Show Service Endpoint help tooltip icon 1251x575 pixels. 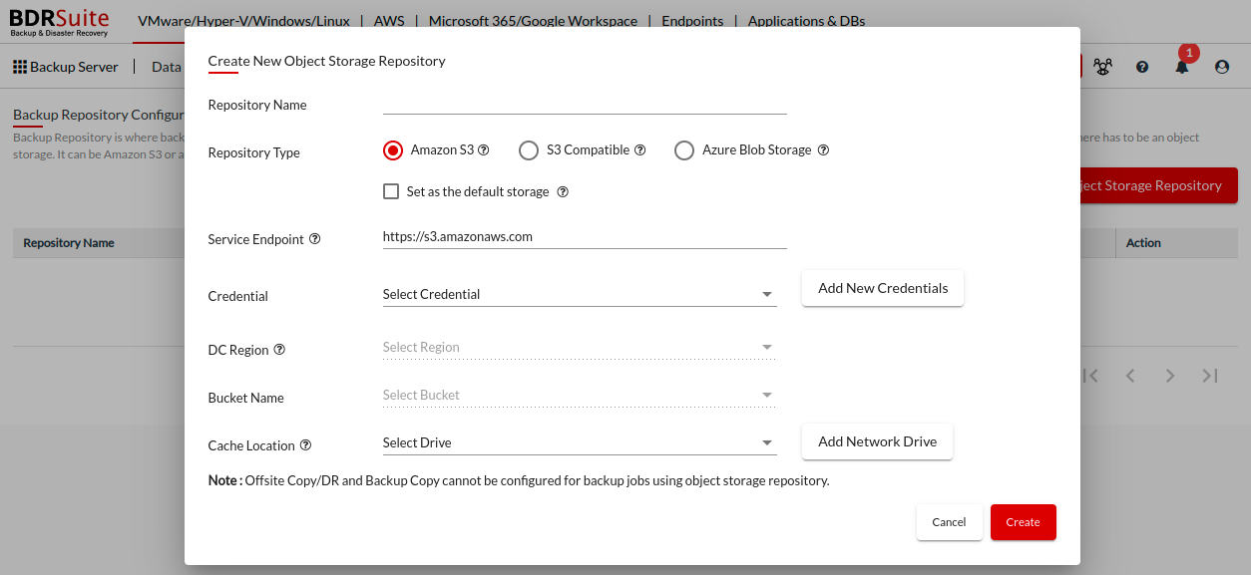click(315, 239)
